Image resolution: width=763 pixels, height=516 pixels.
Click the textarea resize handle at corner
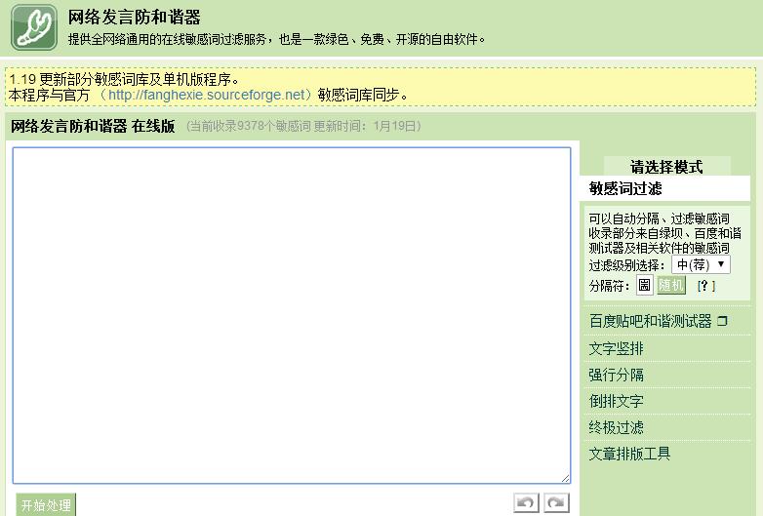point(565,478)
